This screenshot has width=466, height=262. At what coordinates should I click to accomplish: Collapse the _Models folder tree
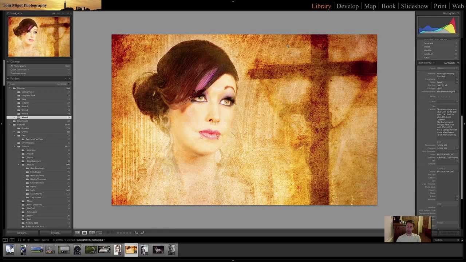click(x=19, y=164)
